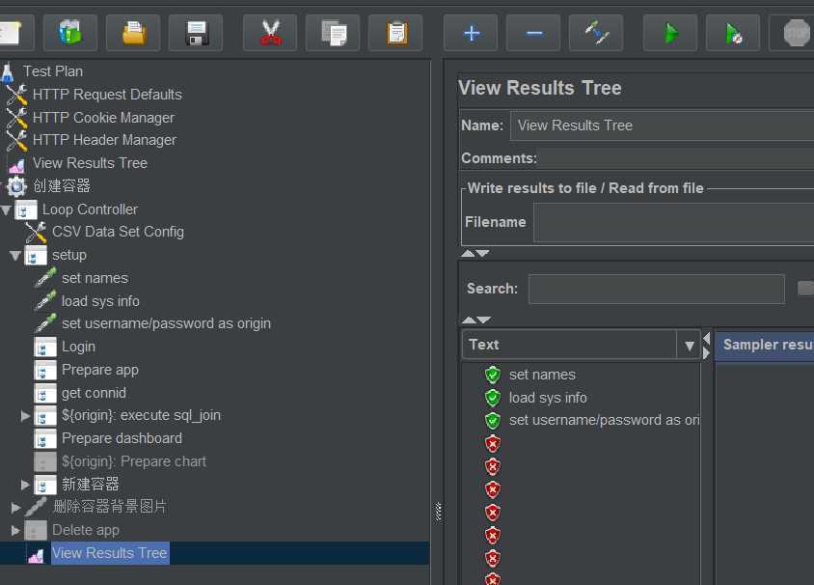814x585 pixels.
Task: Collapse the Loop Controller node
Action: 6,209
